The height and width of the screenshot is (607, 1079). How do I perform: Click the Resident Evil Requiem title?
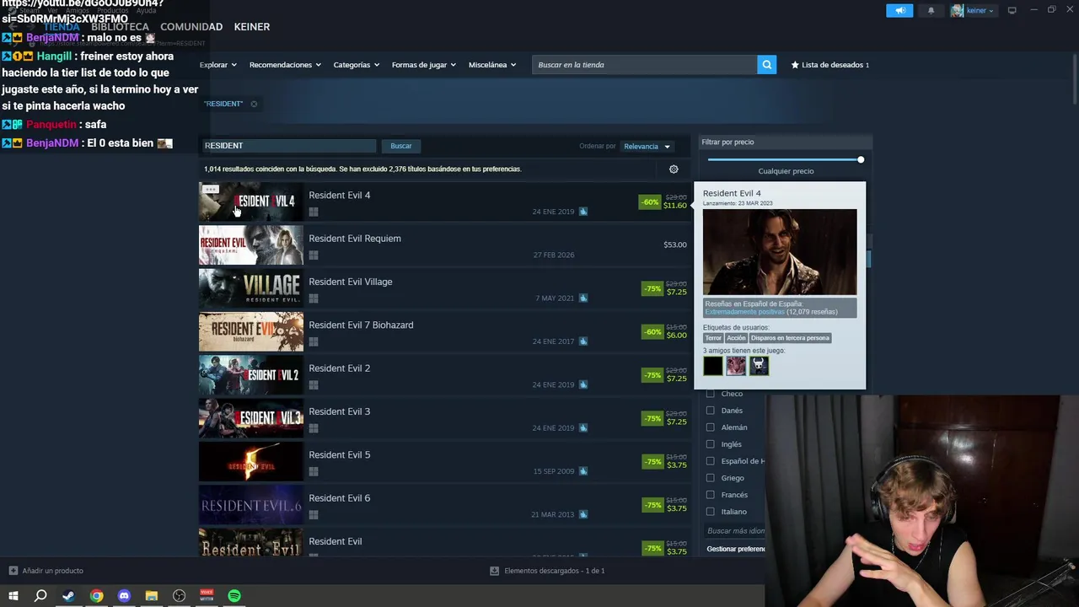[355, 239]
